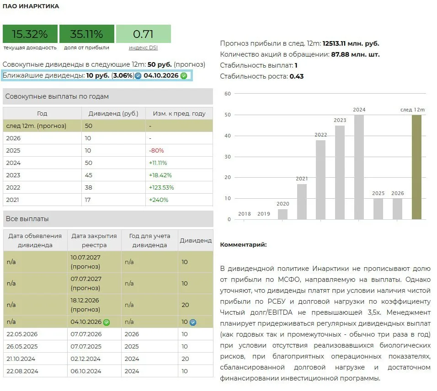Open the индекс DSI link
The image size is (437, 391).
[x=143, y=48]
